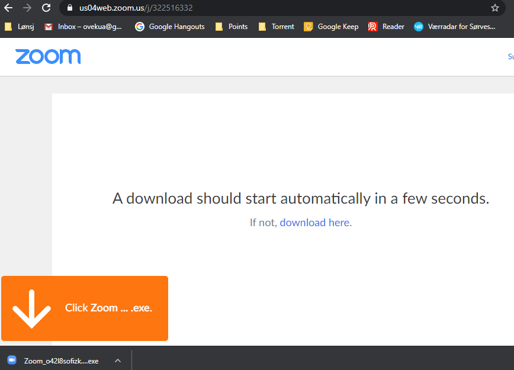Click the download here link

[314, 223]
